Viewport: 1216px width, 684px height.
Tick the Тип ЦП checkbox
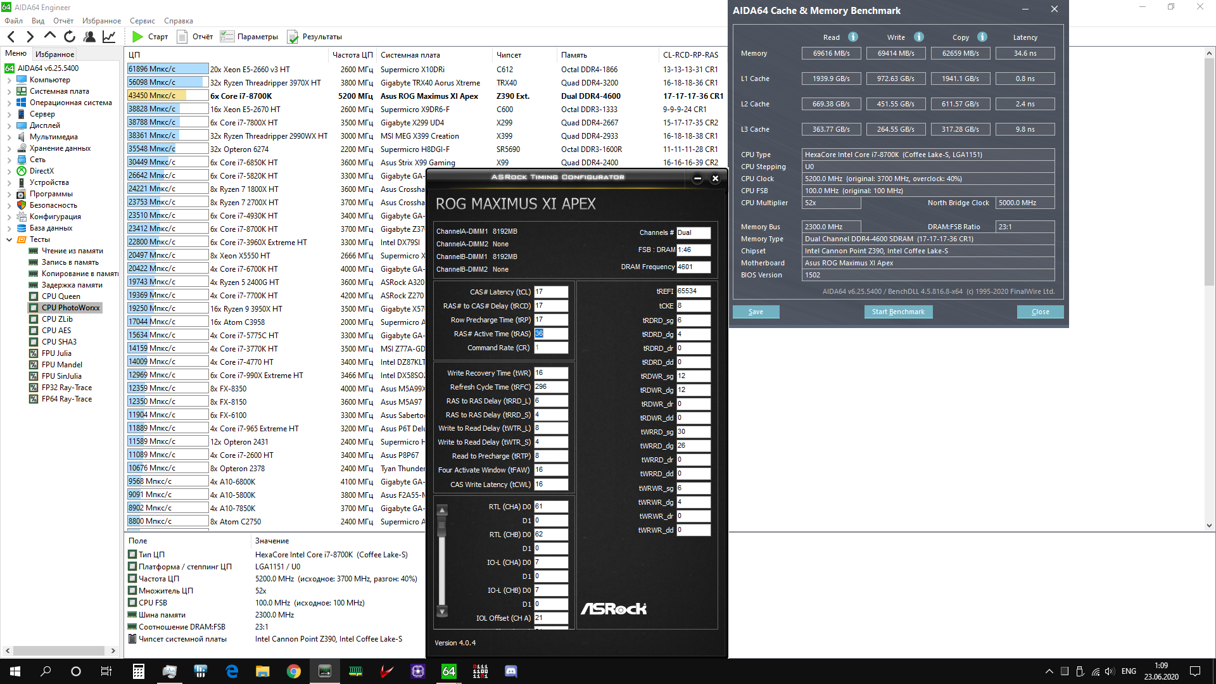click(x=132, y=555)
